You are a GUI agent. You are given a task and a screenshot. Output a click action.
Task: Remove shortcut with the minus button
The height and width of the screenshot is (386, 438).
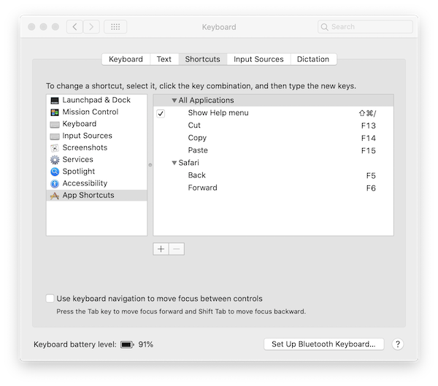pyautogui.click(x=177, y=249)
